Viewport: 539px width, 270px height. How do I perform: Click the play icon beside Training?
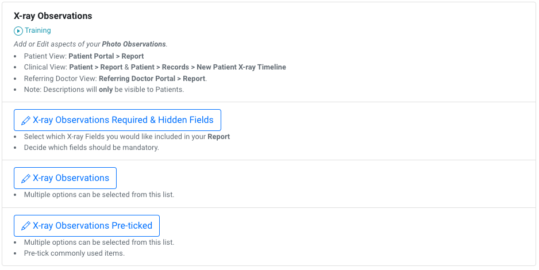click(x=18, y=31)
